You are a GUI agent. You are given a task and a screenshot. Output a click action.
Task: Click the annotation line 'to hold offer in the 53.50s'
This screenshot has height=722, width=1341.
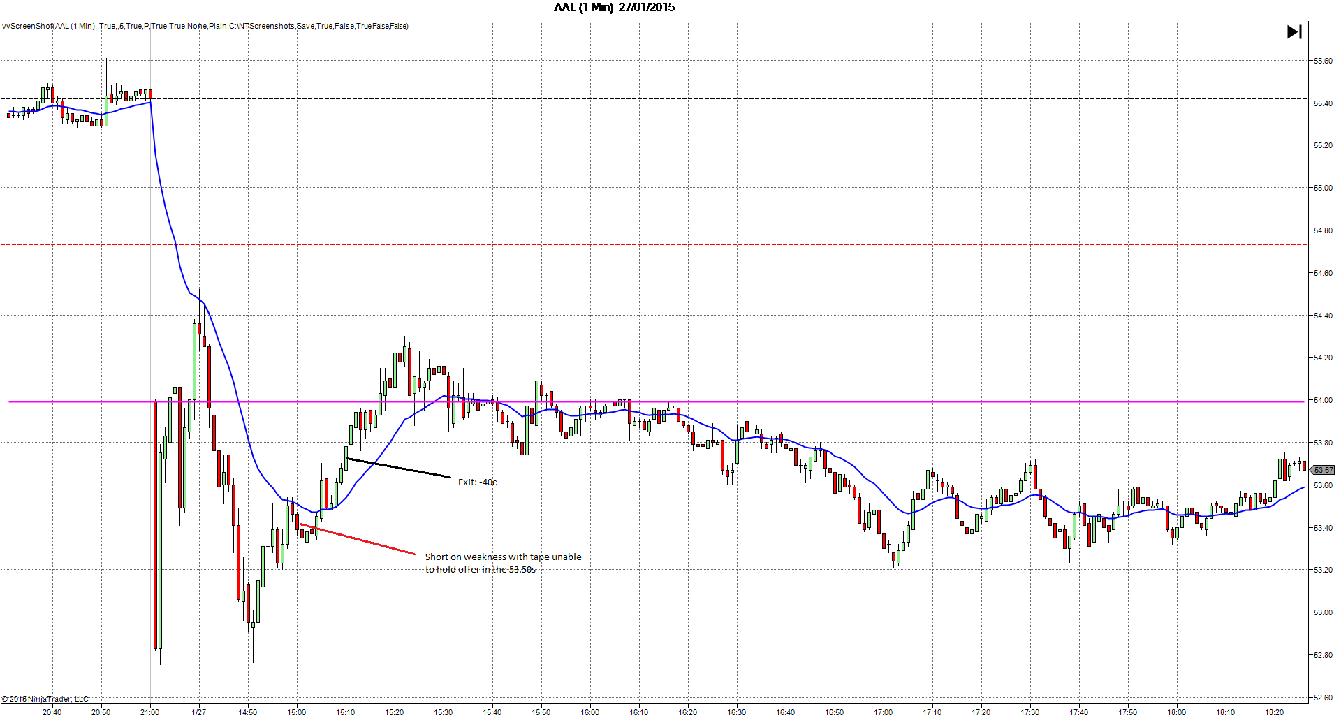coord(481,570)
